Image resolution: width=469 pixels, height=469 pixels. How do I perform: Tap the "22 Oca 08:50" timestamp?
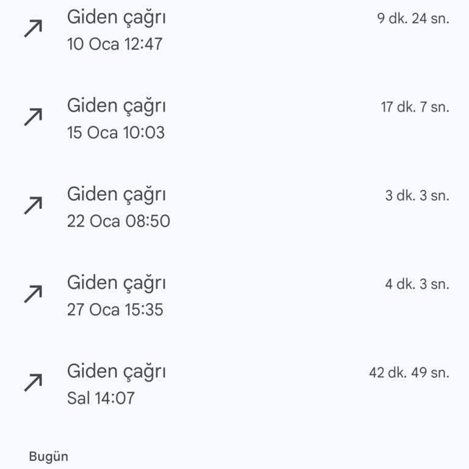[x=118, y=221]
